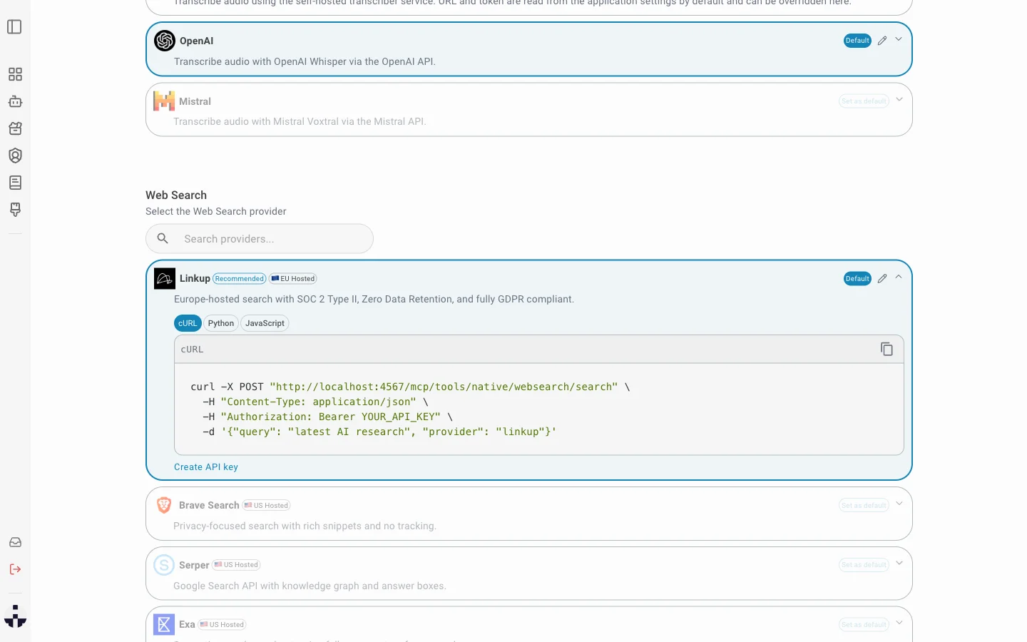
Task: Click the EU Hosted badge on Linkup
Action: [293, 279]
